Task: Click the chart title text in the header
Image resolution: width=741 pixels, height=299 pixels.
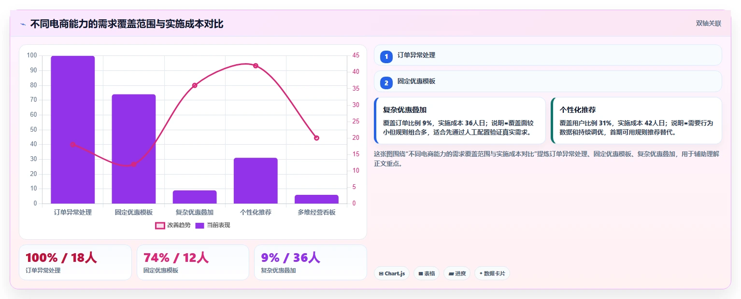Action: (127, 24)
